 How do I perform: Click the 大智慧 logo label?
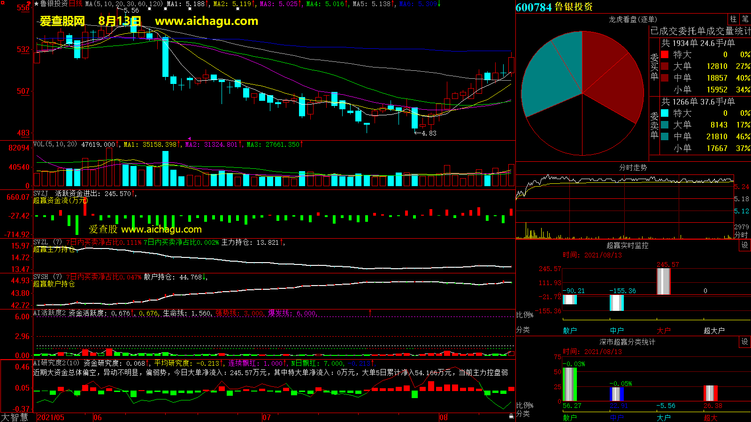click(x=15, y=417)
